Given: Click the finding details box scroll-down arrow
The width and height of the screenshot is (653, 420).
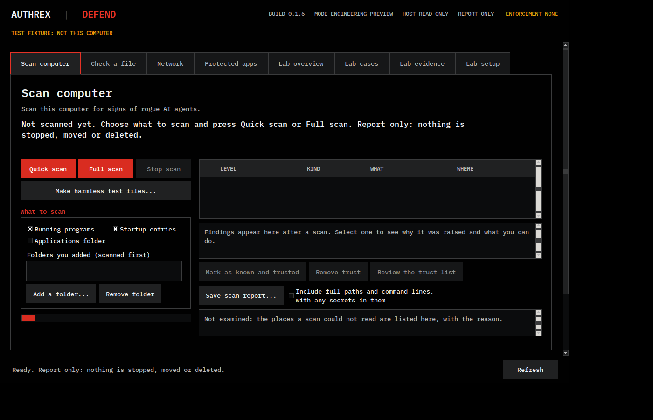Looking at the screenshot, I should tap(539, 255).
